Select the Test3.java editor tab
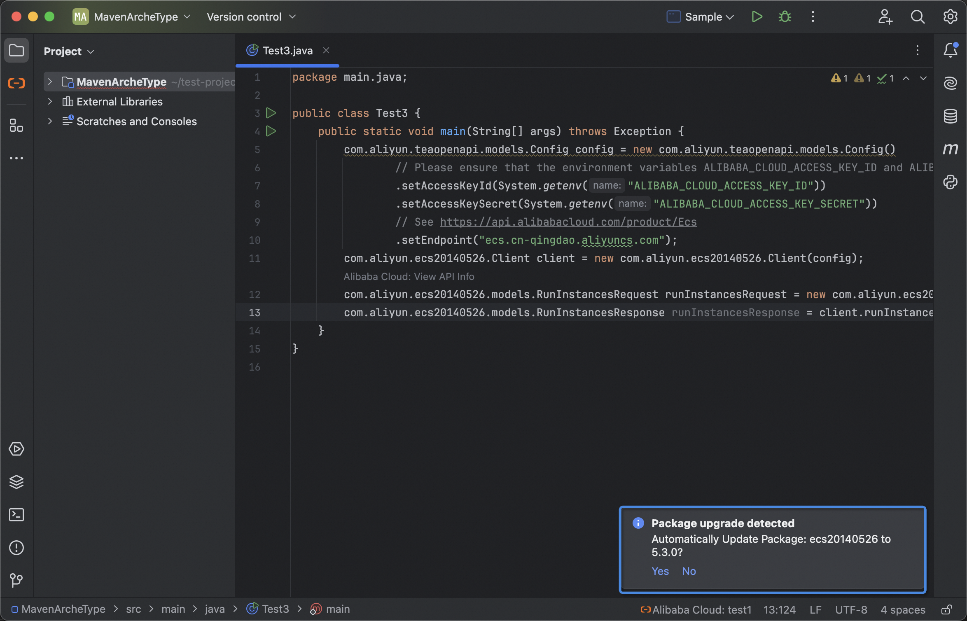 [x=287, y=51]
